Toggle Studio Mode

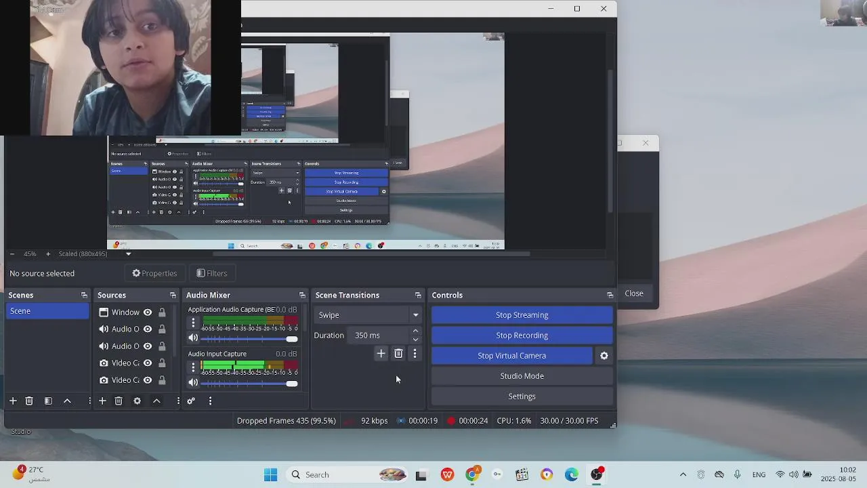(x=522, y=376)
